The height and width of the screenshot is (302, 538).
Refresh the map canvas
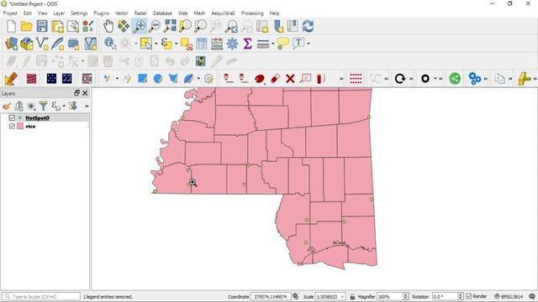pyautogui.click(x=308, y=26)
